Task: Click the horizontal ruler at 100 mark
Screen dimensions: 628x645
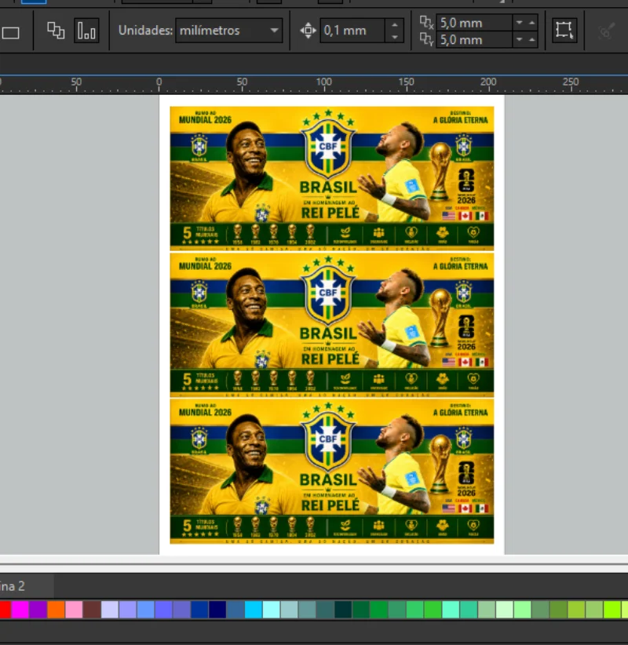Action: 324,83
